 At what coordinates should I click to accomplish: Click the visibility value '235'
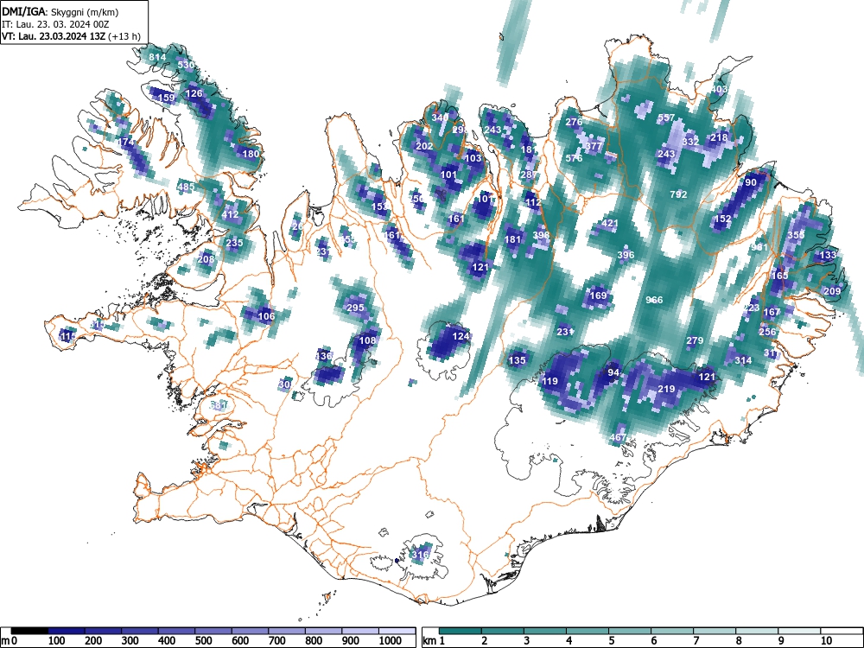point(234,243)
